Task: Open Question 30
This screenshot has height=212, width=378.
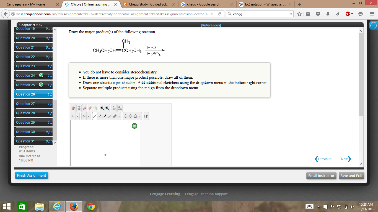Action: tap(33, 132)
